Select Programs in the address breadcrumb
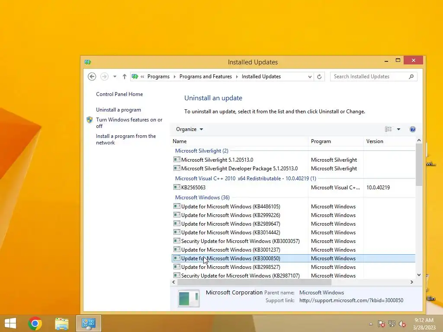Viewport: 443px width, 332px height. click(x=158, y=77)
